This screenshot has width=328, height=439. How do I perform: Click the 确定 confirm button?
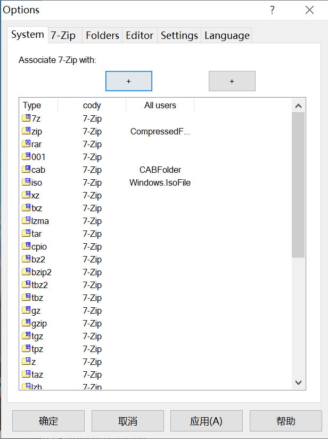click(48, 421)
